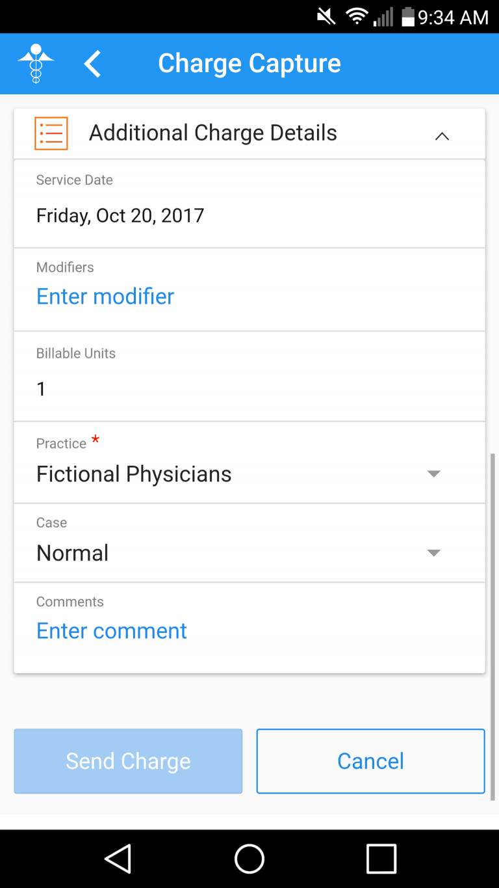Screen dimensions: 499x888
Task: Click the vertical scrollbar on the right
Action: coord(492,626)
